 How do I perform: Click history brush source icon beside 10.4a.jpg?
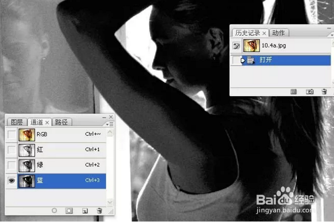coord(237,46)
